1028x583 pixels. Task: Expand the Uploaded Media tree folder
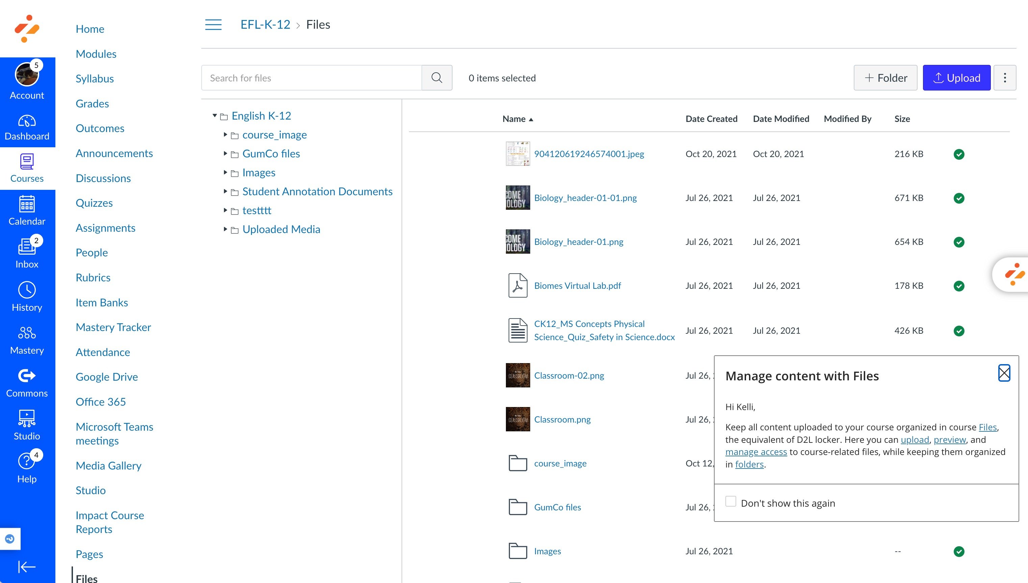(225, 229)
